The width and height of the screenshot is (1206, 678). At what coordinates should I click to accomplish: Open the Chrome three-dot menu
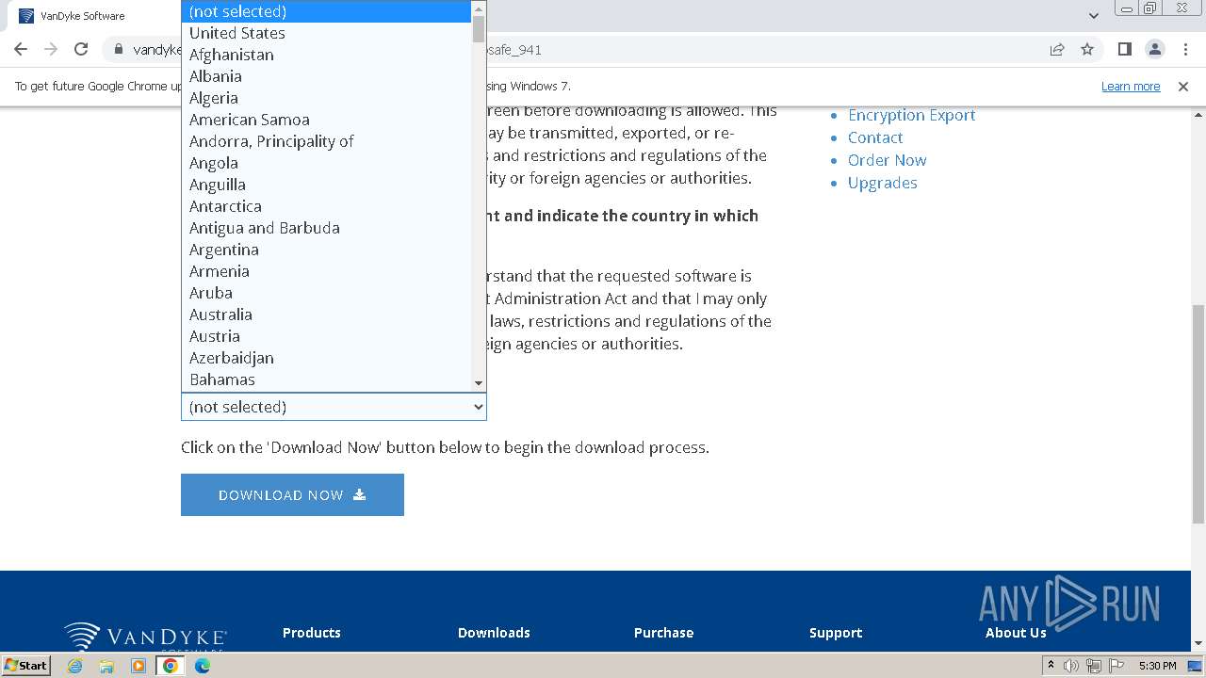(x=1185, y=49)
